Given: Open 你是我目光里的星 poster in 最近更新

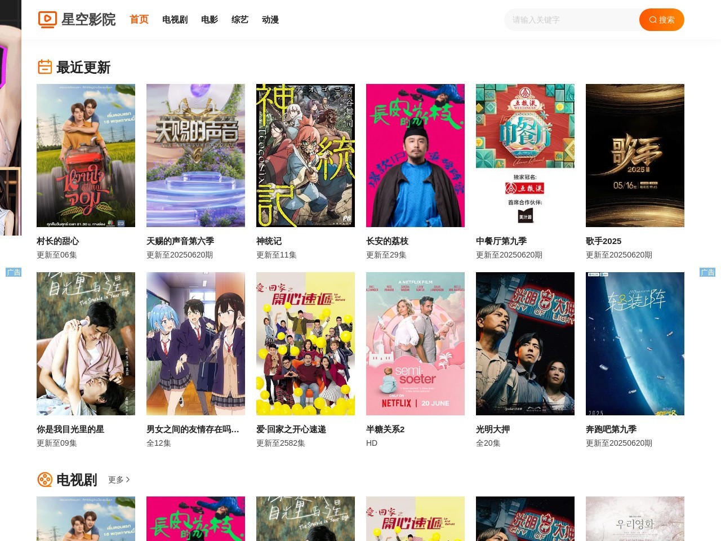Looking at the screenshot, I should coord(86,344).
